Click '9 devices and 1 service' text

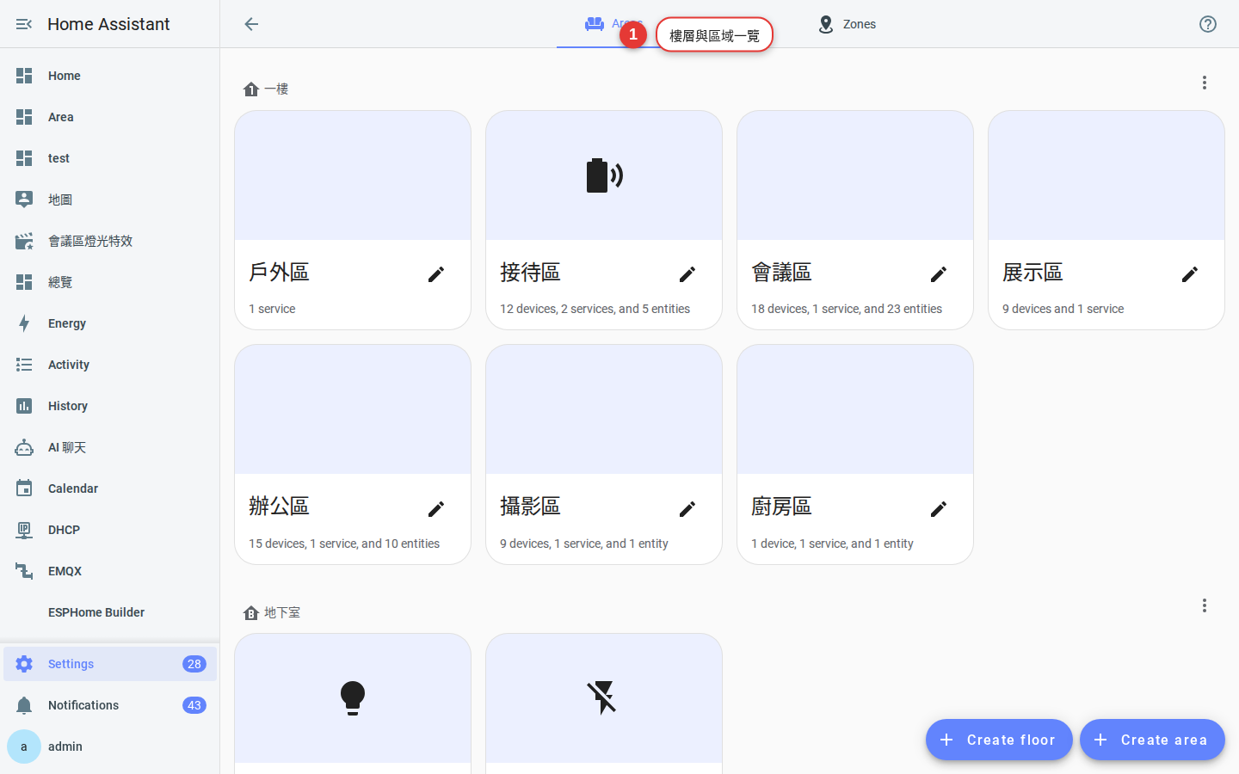point(1063,309)
